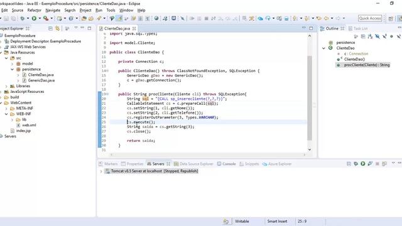Collapse the WEB-INF folder
The height and width of the screenshot is (226, 402).
(6, 114)
